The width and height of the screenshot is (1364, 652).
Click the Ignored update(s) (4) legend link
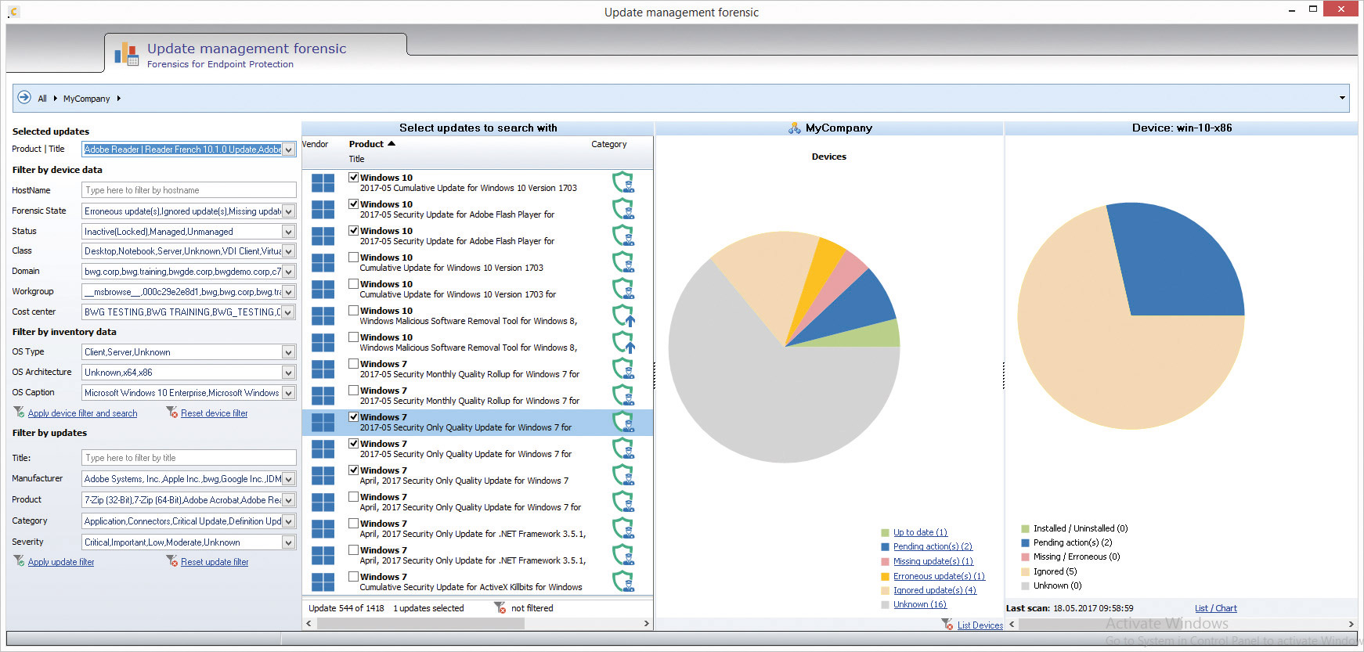pos(935,590)
